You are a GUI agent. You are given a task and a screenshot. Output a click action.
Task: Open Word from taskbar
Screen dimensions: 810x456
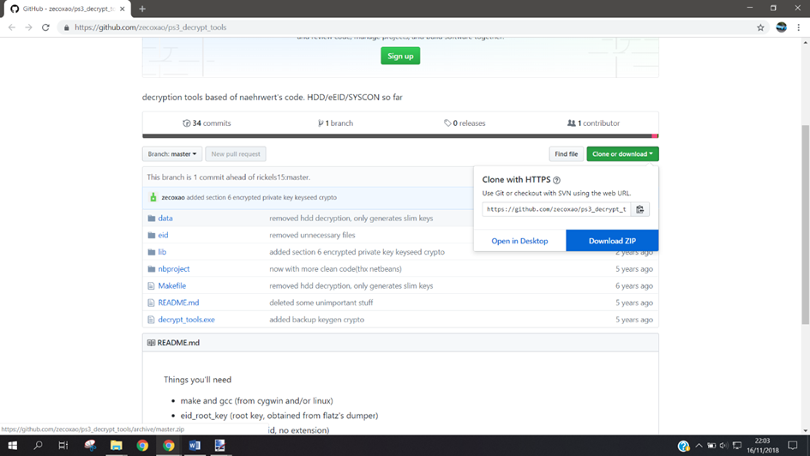(x=195, y=445)
